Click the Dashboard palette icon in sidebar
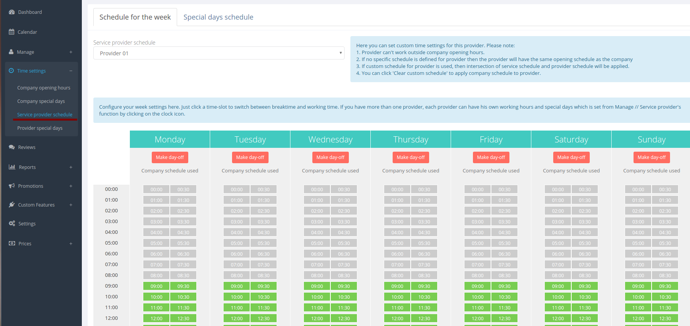Screen dimensions: 690x326 click(12, 12)
